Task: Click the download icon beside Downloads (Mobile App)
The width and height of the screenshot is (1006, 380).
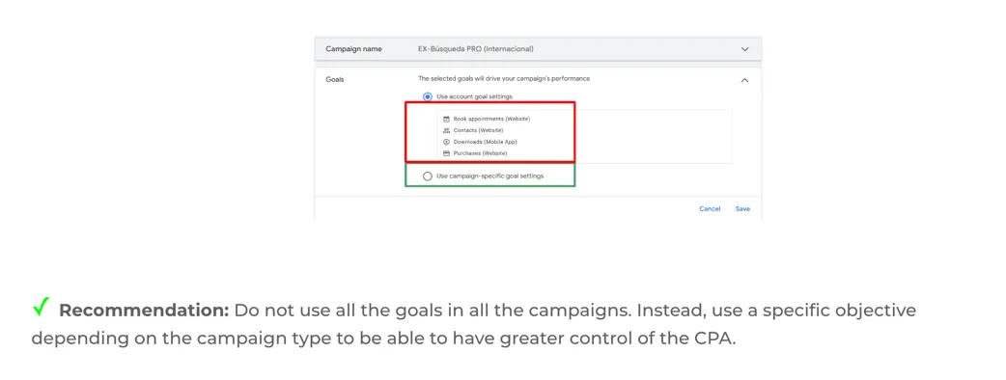Action: [x=447, y=142]
